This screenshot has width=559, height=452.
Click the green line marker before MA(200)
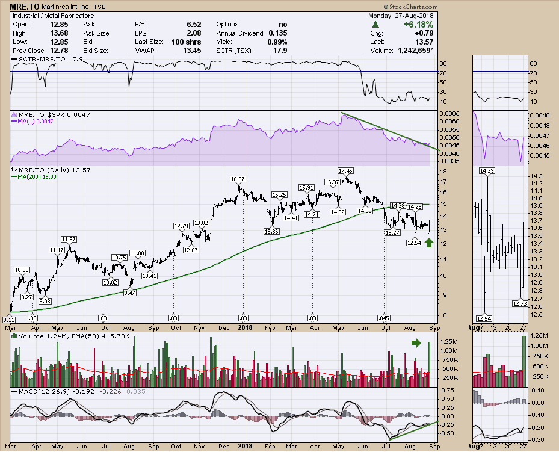[14, 177]
